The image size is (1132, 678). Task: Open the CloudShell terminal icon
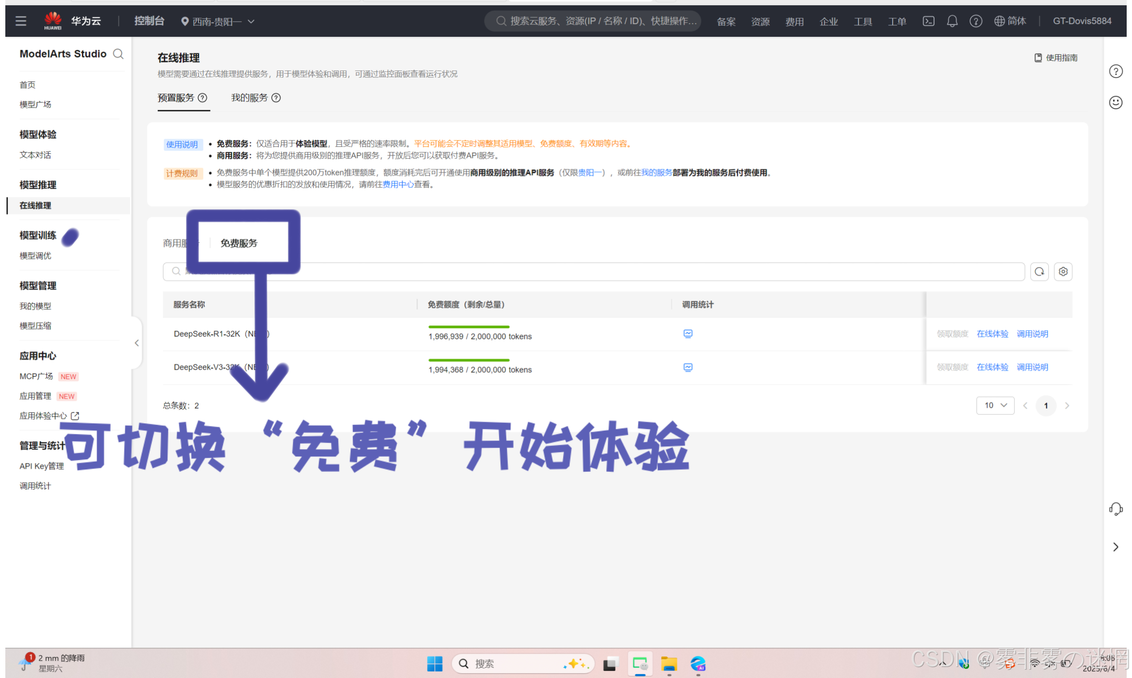[928, 21]
